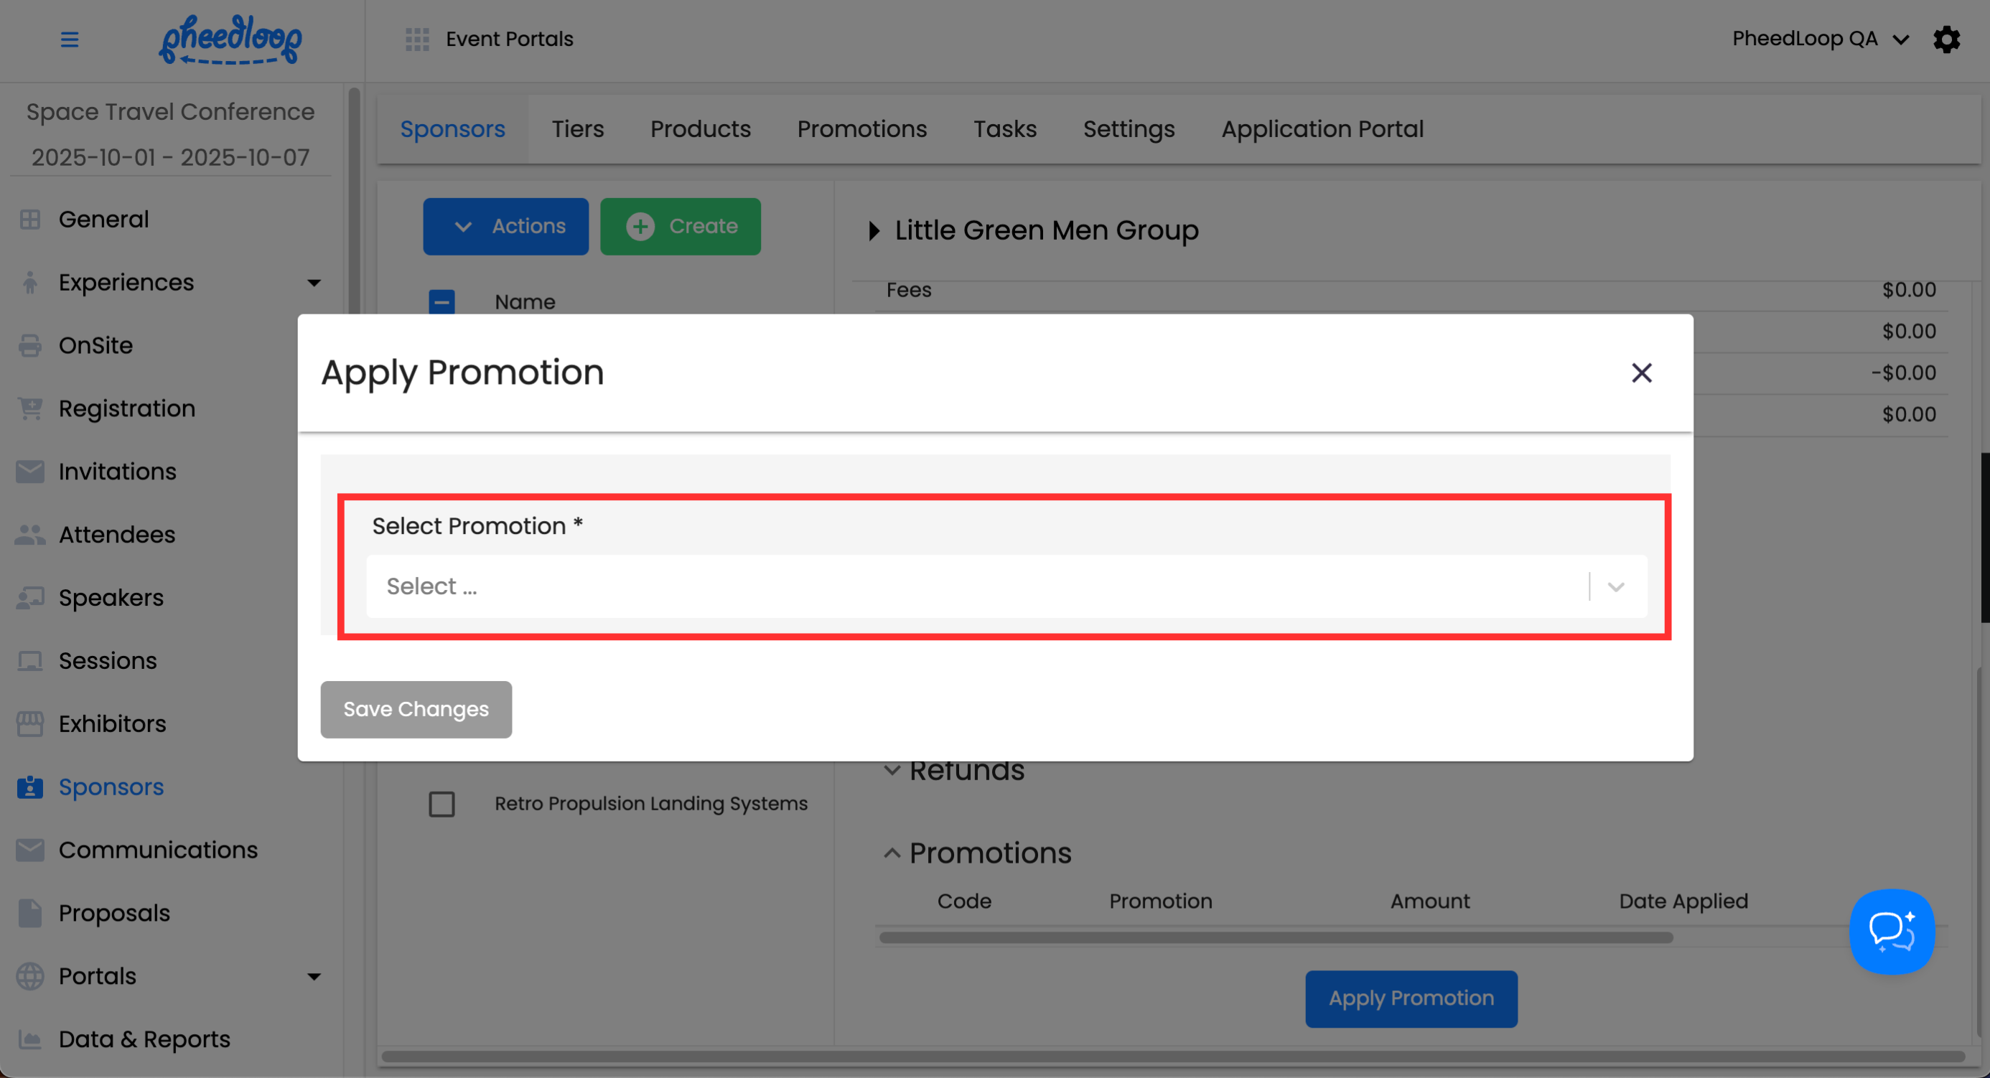Open settings with the gear icon
The image size is (1990, 1078).
[x=1946, y=39]
